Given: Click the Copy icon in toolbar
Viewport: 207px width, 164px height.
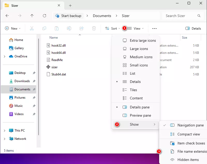Looking at the screenshot, I should coord(44,28).
